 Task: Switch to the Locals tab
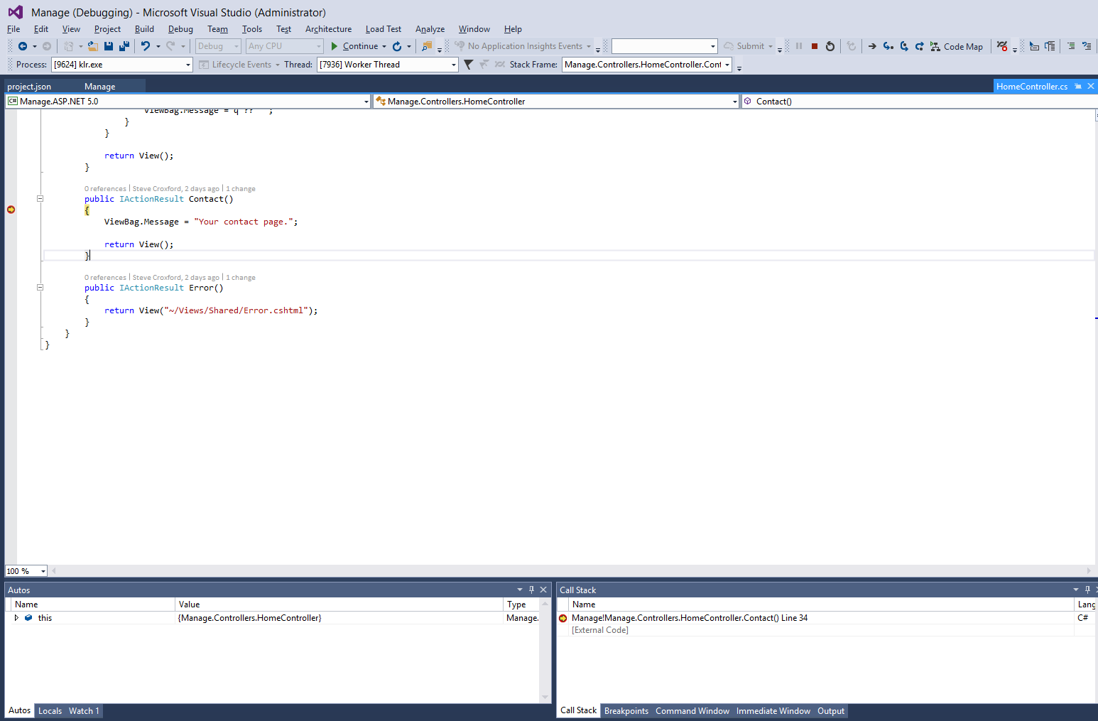click(x=50, y=711)
